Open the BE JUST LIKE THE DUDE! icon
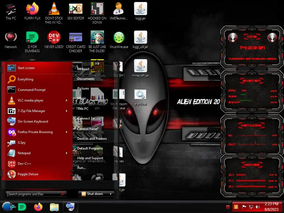The height and width of the screenshot is (213, 284). (97, 42)
